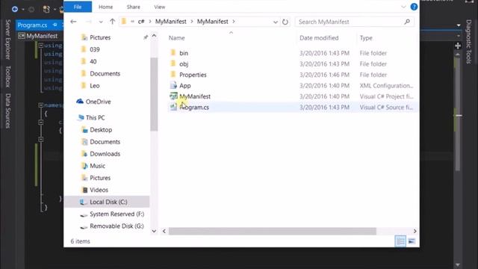
Task: Open Videos under This PC
Action: click(99, 190)
